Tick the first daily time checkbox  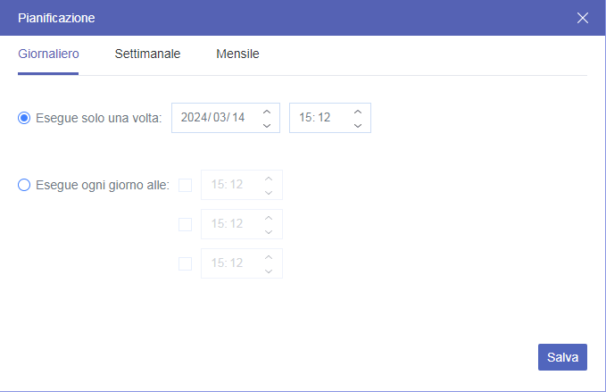point(186,186)
